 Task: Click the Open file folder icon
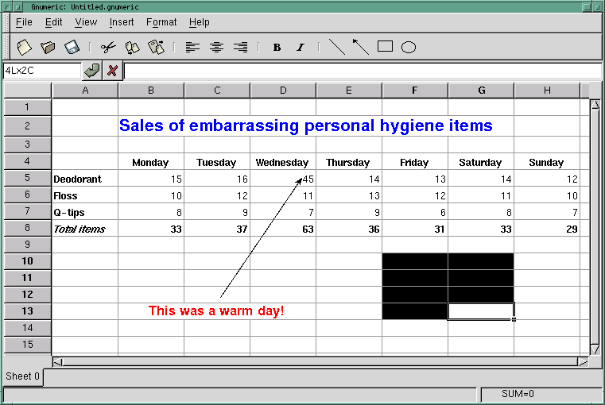click(x=48, y=47)
